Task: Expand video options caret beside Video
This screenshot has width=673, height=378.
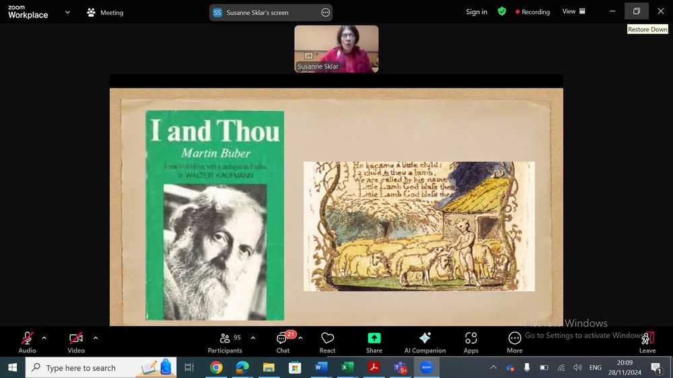Action: pos(96,338)
